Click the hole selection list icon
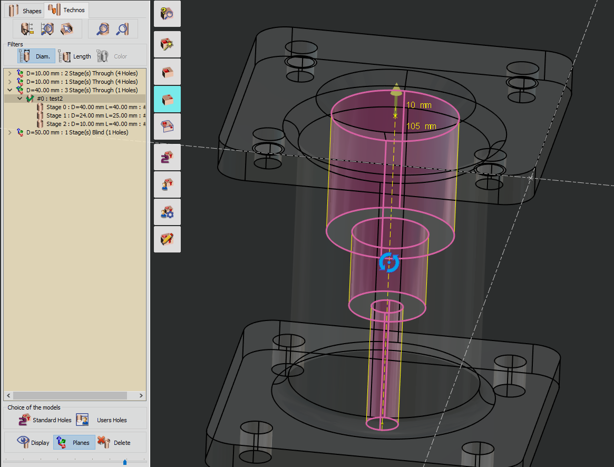Image resolution: width=614 pixels, height=467 pixels. [26, 29]
